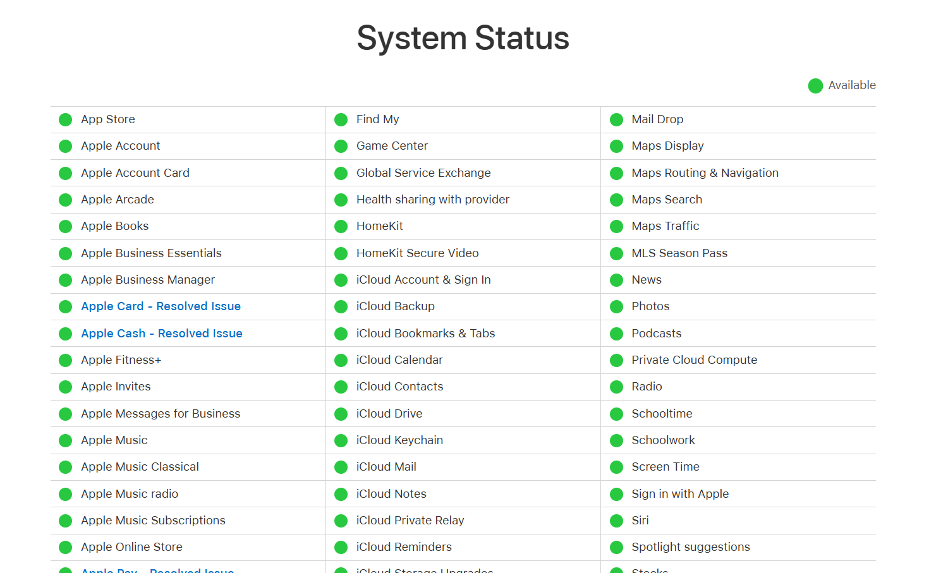Click the green dot next to Maps Search
Viewport: 948px width, 573px height.
[x=616, y=200]
